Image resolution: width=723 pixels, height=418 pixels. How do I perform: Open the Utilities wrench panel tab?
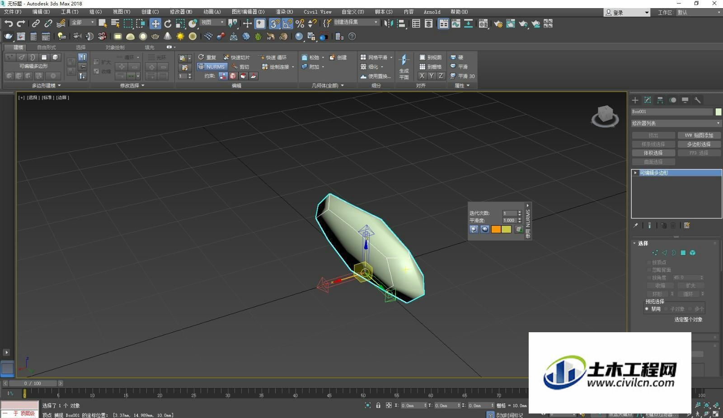coord(698,100)
